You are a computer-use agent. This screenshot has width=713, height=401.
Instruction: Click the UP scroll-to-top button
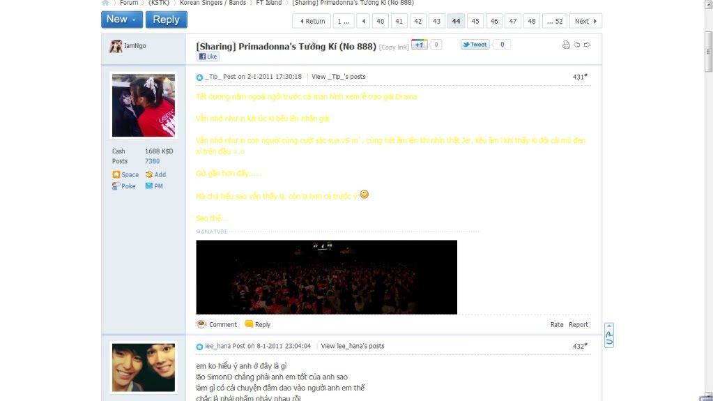tap(609, 335)
